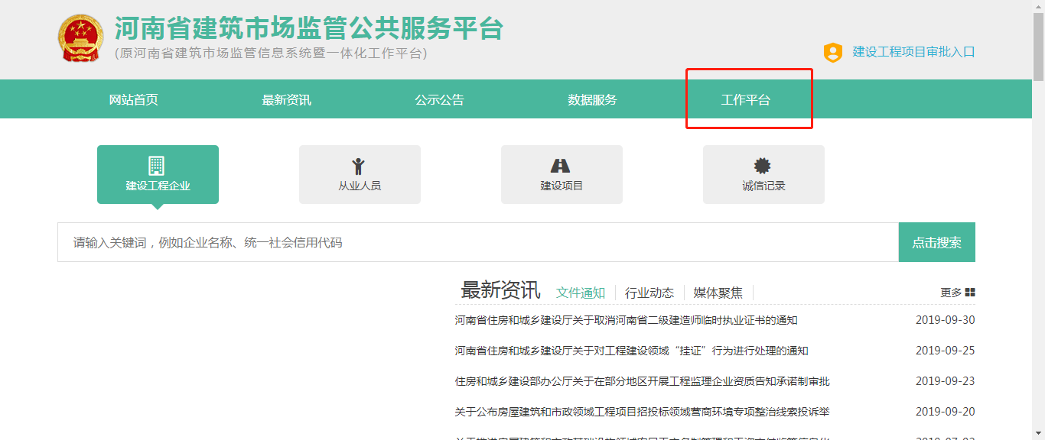Click the page vertical scrollbar
The height and width of the screenshot is (440, 1045).
tap(1038, 229)
